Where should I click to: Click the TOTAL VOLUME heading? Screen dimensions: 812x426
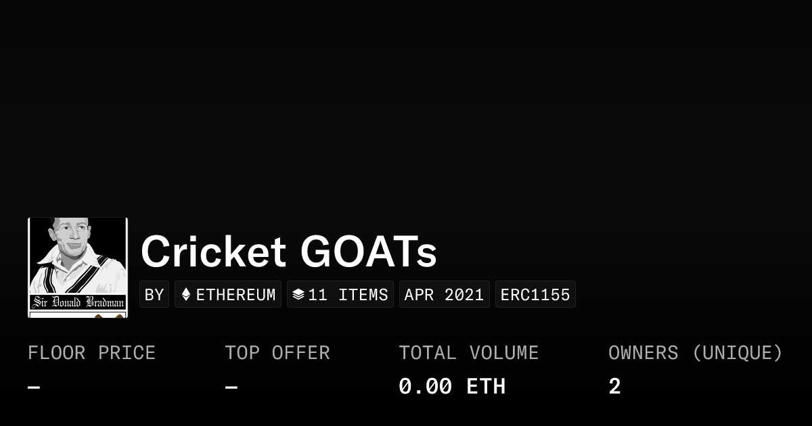468,353
